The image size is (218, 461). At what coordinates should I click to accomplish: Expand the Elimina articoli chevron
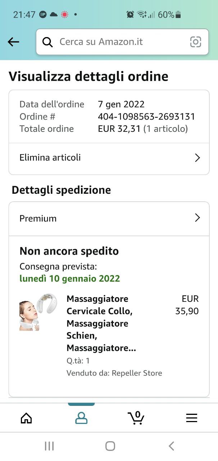(197, 158)
